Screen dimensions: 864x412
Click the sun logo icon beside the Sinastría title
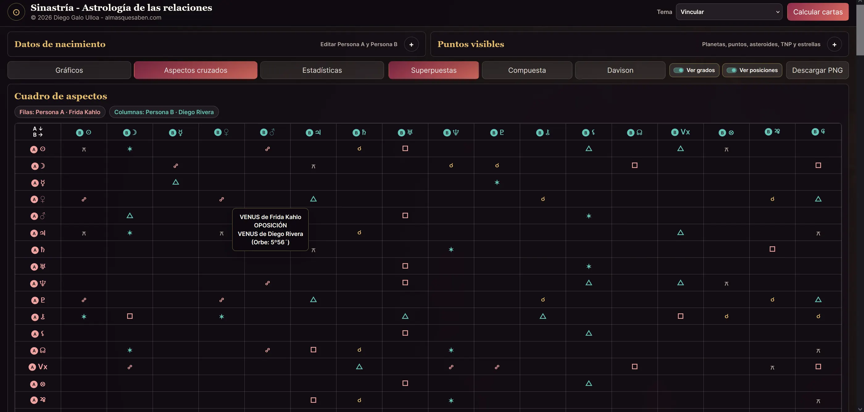(x=16, y=12)
